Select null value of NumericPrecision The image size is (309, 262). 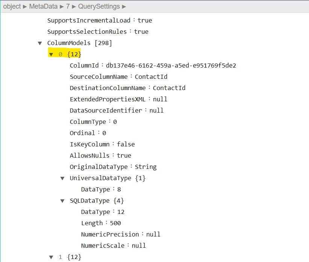point(153,235)
